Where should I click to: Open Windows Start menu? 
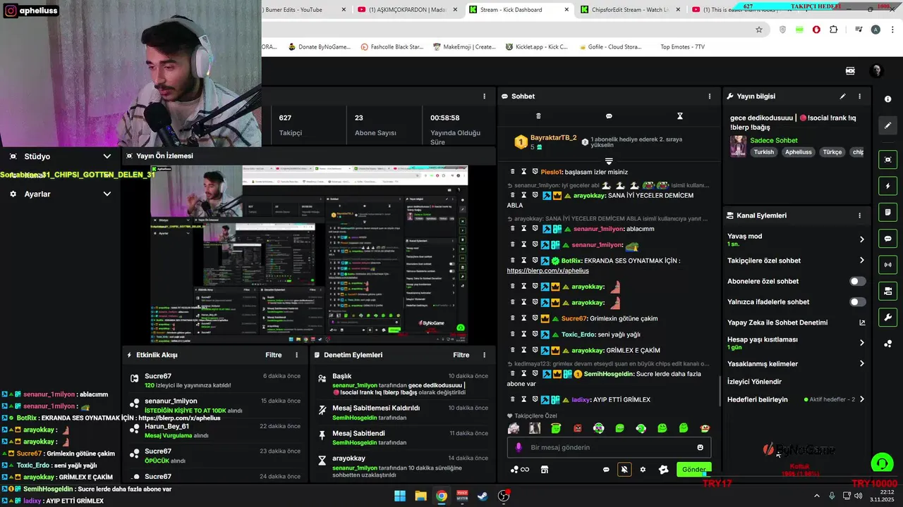pos(400,496)
